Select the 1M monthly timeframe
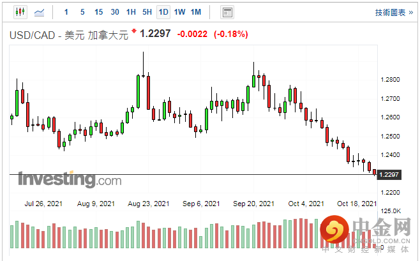 click(196, 12)
